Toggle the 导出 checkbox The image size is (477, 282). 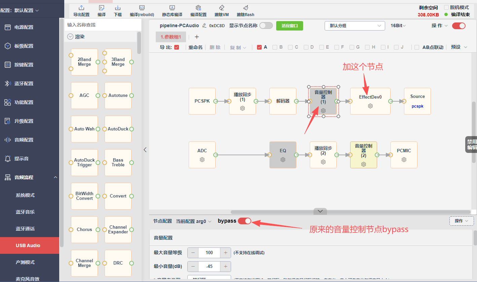pyautogui.click(x=177, y=47)
